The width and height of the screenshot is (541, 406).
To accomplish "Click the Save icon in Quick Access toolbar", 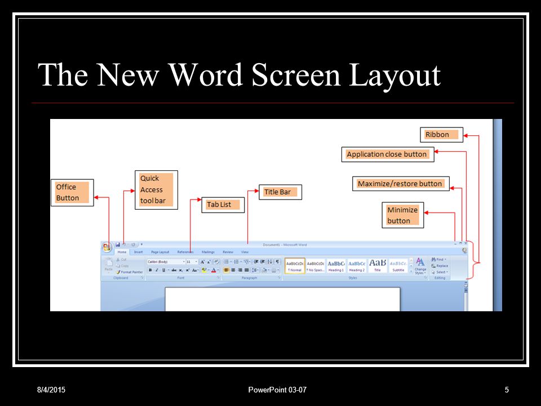I will (118, 244).
